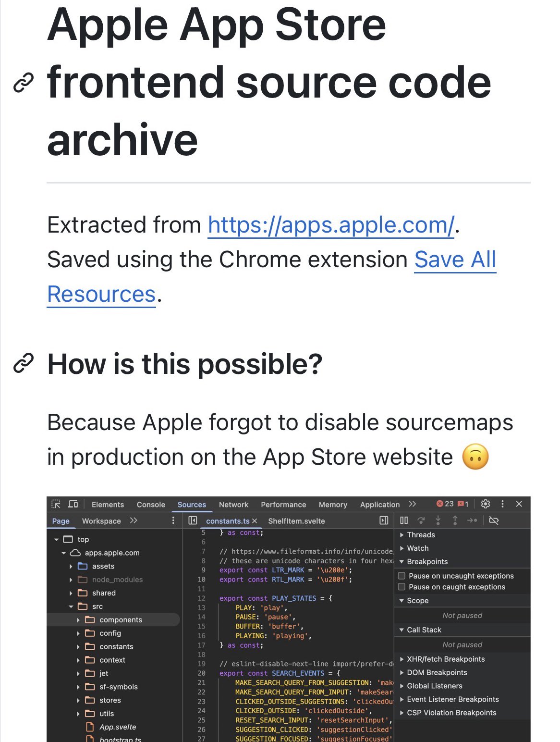
Task: Expand the Watch section
Action: (402, 548)
